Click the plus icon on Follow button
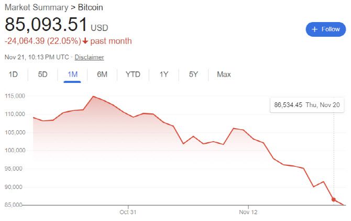 tap(315, 29)
